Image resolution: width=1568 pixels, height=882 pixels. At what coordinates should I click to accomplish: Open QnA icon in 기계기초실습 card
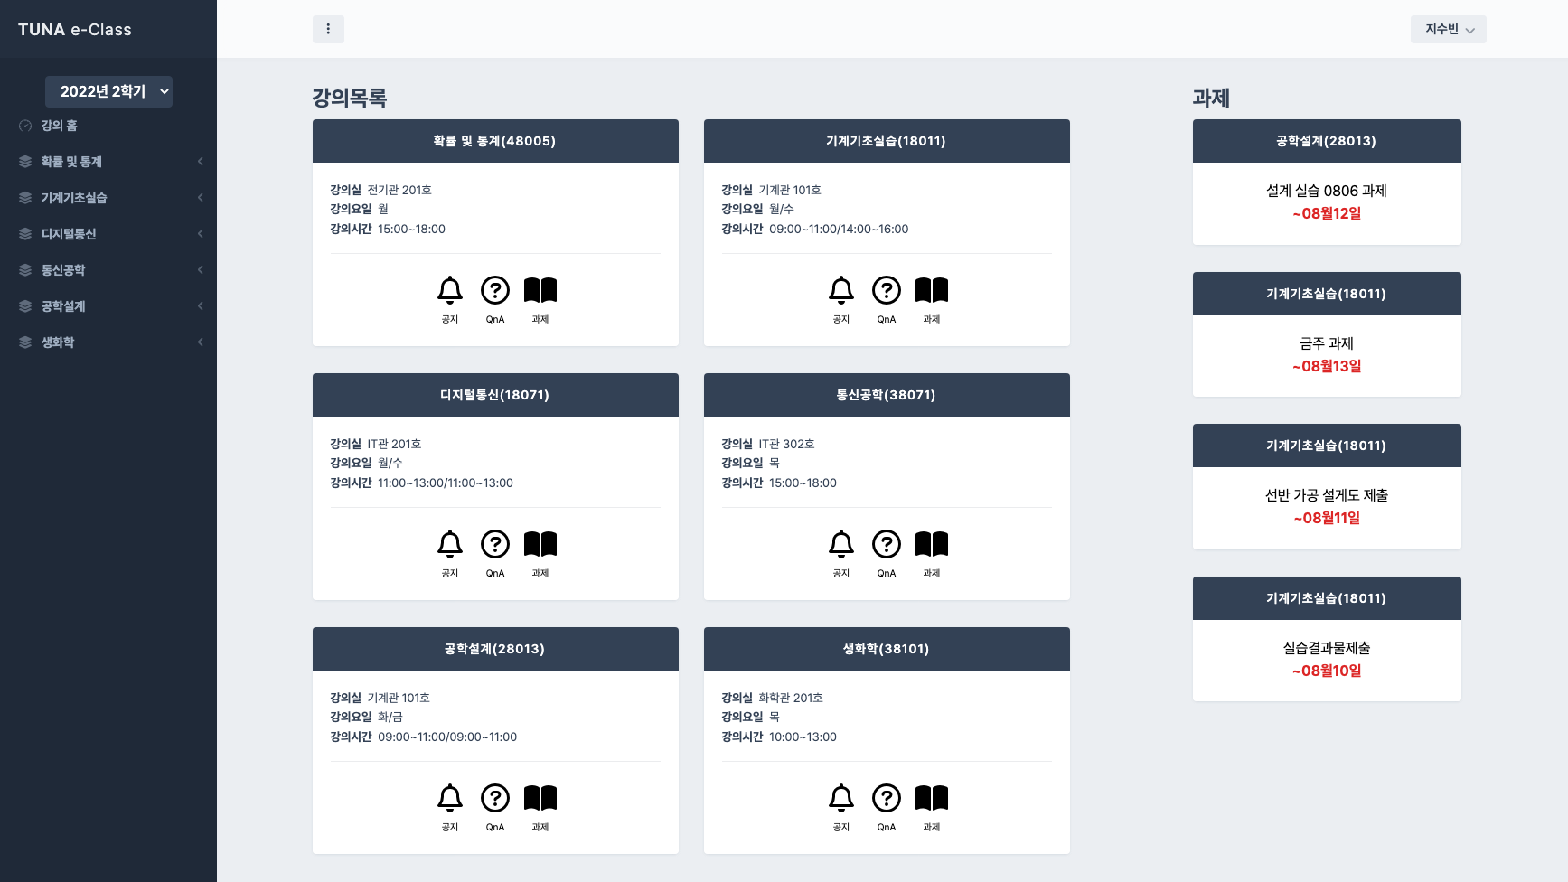[887, 290]
